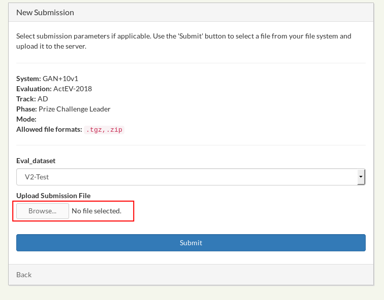Click the empty Mode label
Screen dimensions: 384x300
(x=26, y=119)
